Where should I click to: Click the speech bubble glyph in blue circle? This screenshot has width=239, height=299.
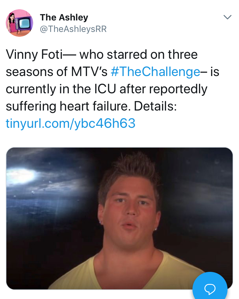(210, 289)
